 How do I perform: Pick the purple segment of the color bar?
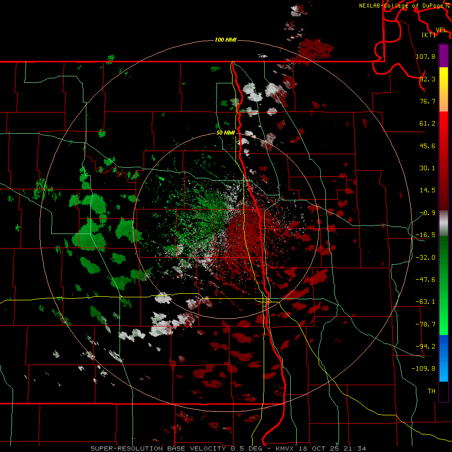pos(443,56)
